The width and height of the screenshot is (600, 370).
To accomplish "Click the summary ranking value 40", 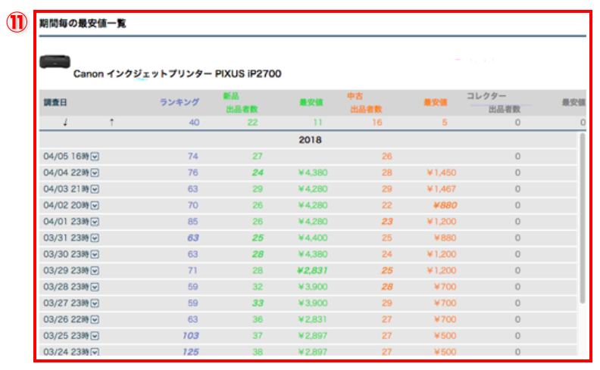I will (194, 123).
